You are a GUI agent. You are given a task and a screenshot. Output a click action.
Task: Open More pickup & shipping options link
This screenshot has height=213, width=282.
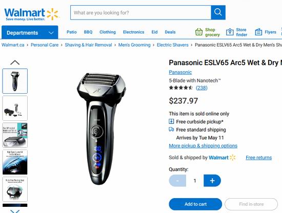(203, 145)
